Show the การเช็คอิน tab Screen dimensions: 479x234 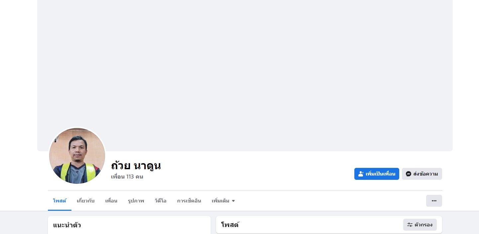point(189,201)
